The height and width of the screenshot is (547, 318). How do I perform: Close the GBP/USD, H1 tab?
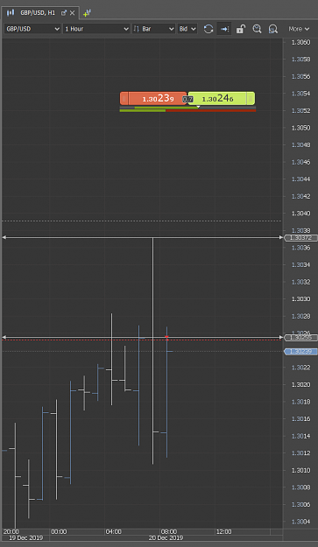[72, 13]
